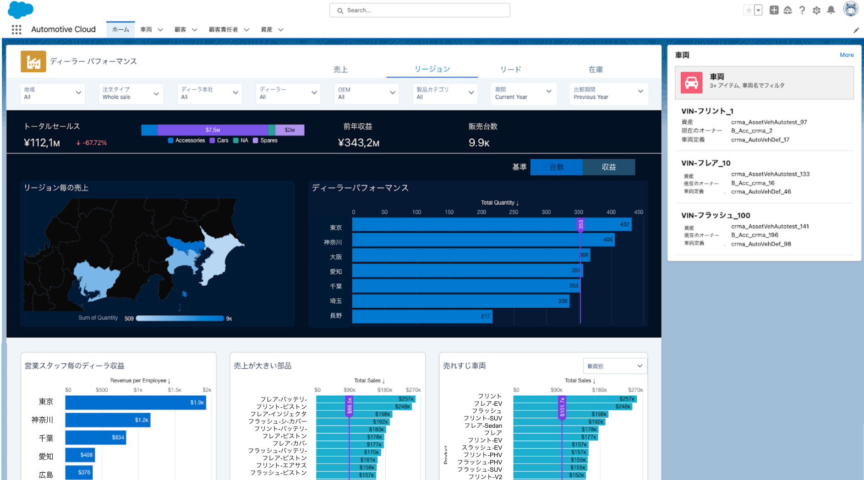This screenshot has width=864, height=480.
Task: Click the red car vehicle icon
Action: [691, 82]
